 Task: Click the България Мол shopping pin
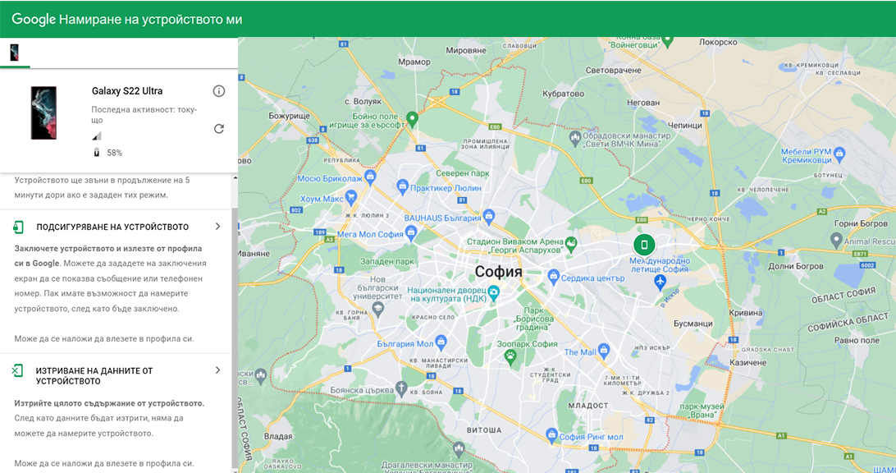441,342
